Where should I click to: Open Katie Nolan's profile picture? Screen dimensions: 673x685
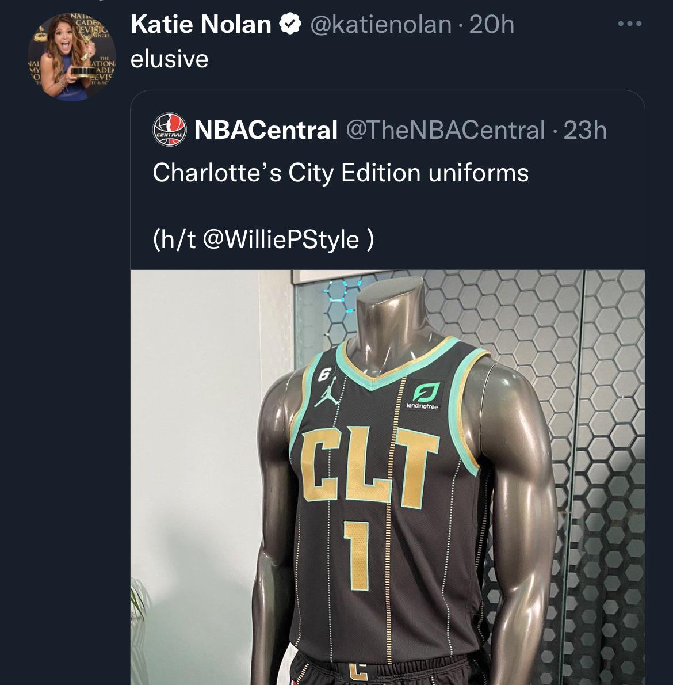(72, 55)
